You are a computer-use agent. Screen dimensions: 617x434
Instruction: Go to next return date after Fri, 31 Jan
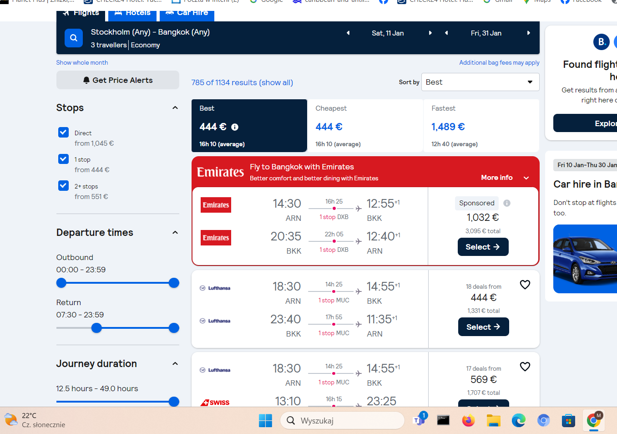click(528, 33)
